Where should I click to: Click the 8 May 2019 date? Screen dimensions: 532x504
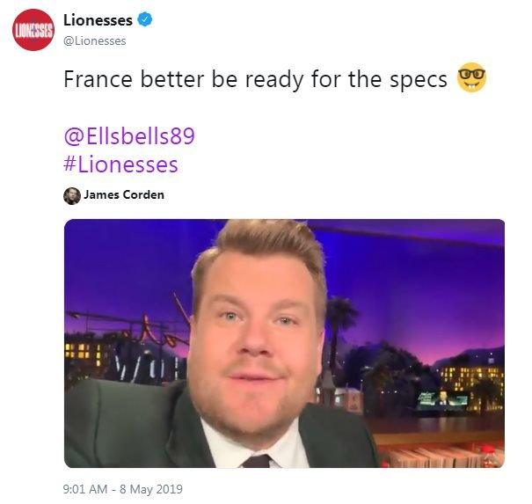pyautogui.click(x=151, y=489)
